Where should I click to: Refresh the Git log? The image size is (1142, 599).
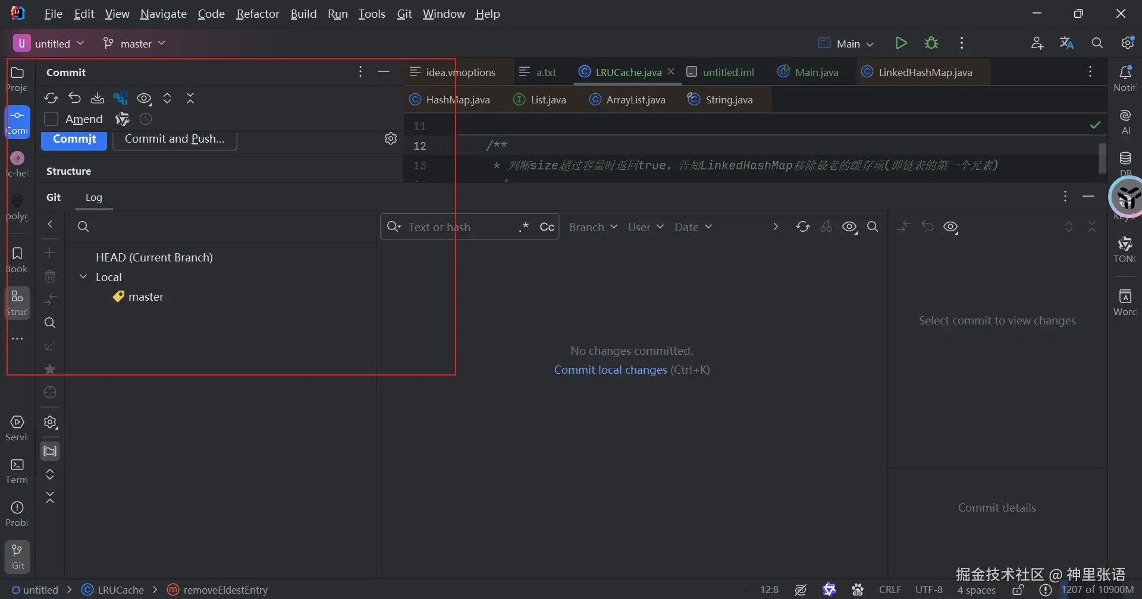point(803,226)
